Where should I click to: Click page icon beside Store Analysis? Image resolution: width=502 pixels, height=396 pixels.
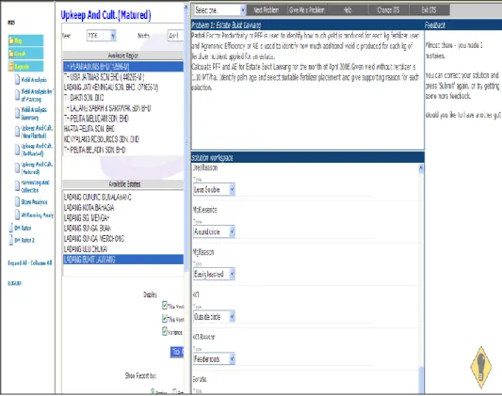point(18,201)
